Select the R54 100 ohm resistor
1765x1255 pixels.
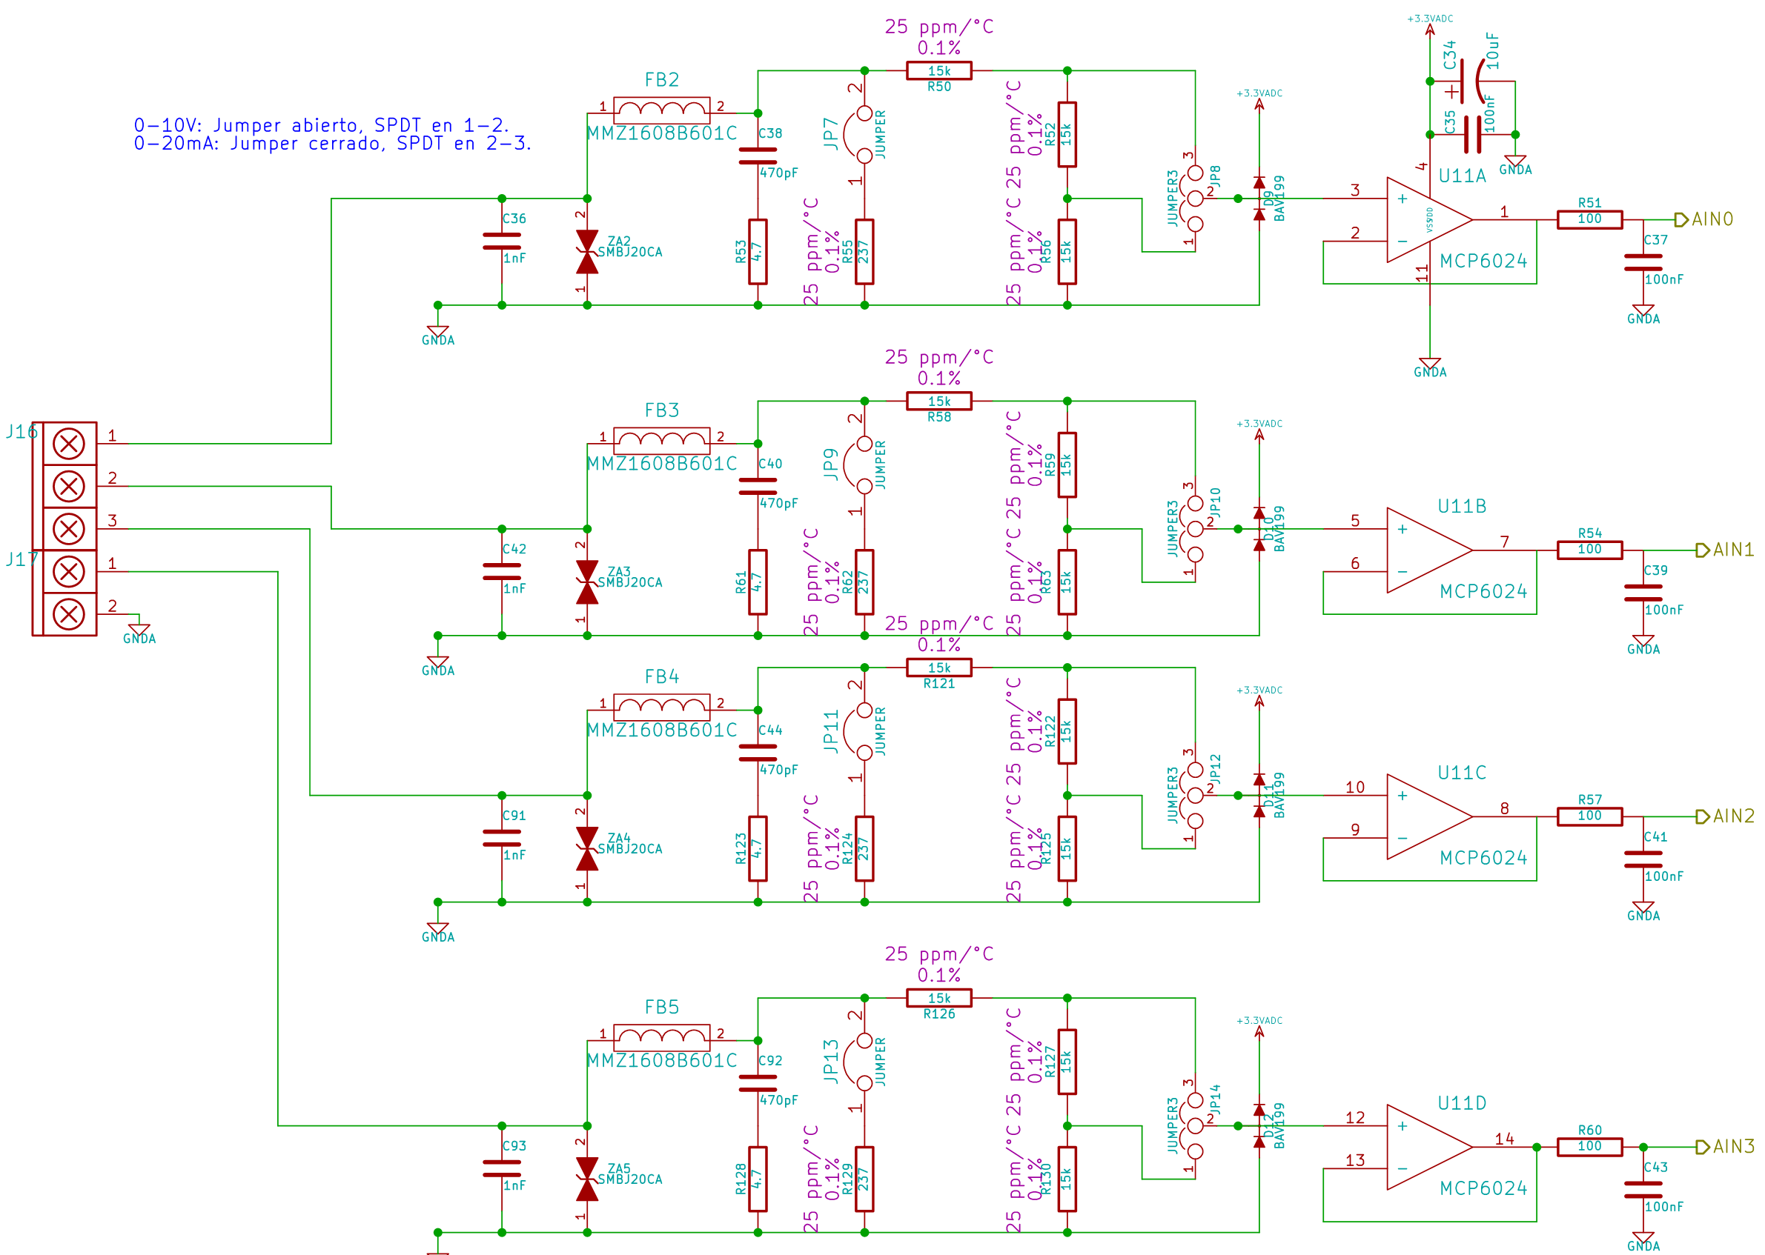point(1589,550)
